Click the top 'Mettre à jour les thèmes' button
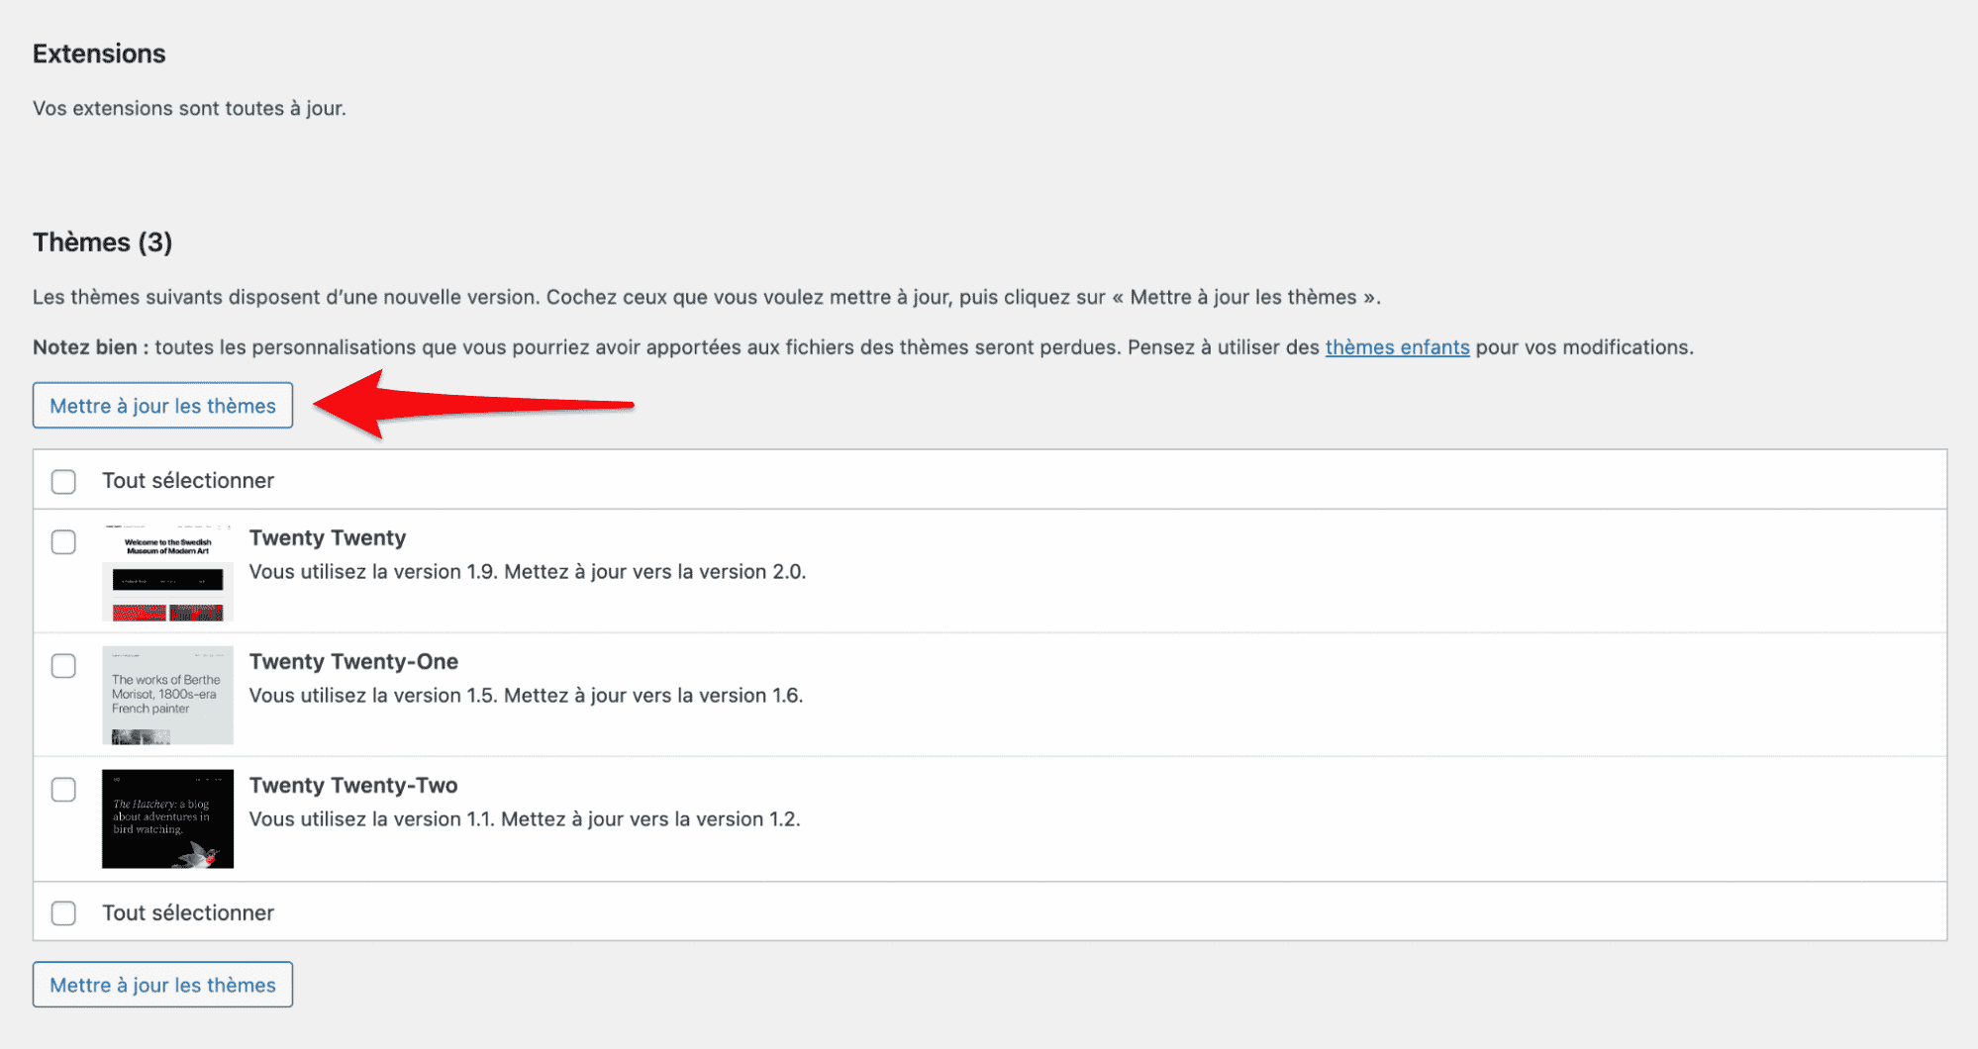This screenshot has height=1049, width=1978. coord(161,405)
